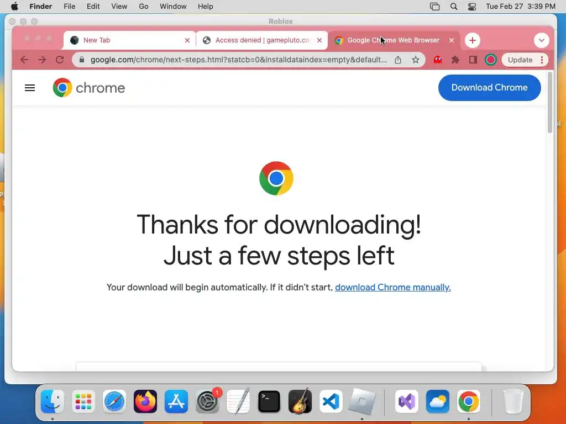Open App Store from the Dock
Viewport: 566px width, 424px height.
click(176, 401)
